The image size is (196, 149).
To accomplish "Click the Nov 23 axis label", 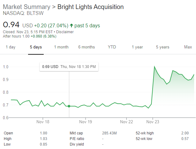I will [153, 122].
